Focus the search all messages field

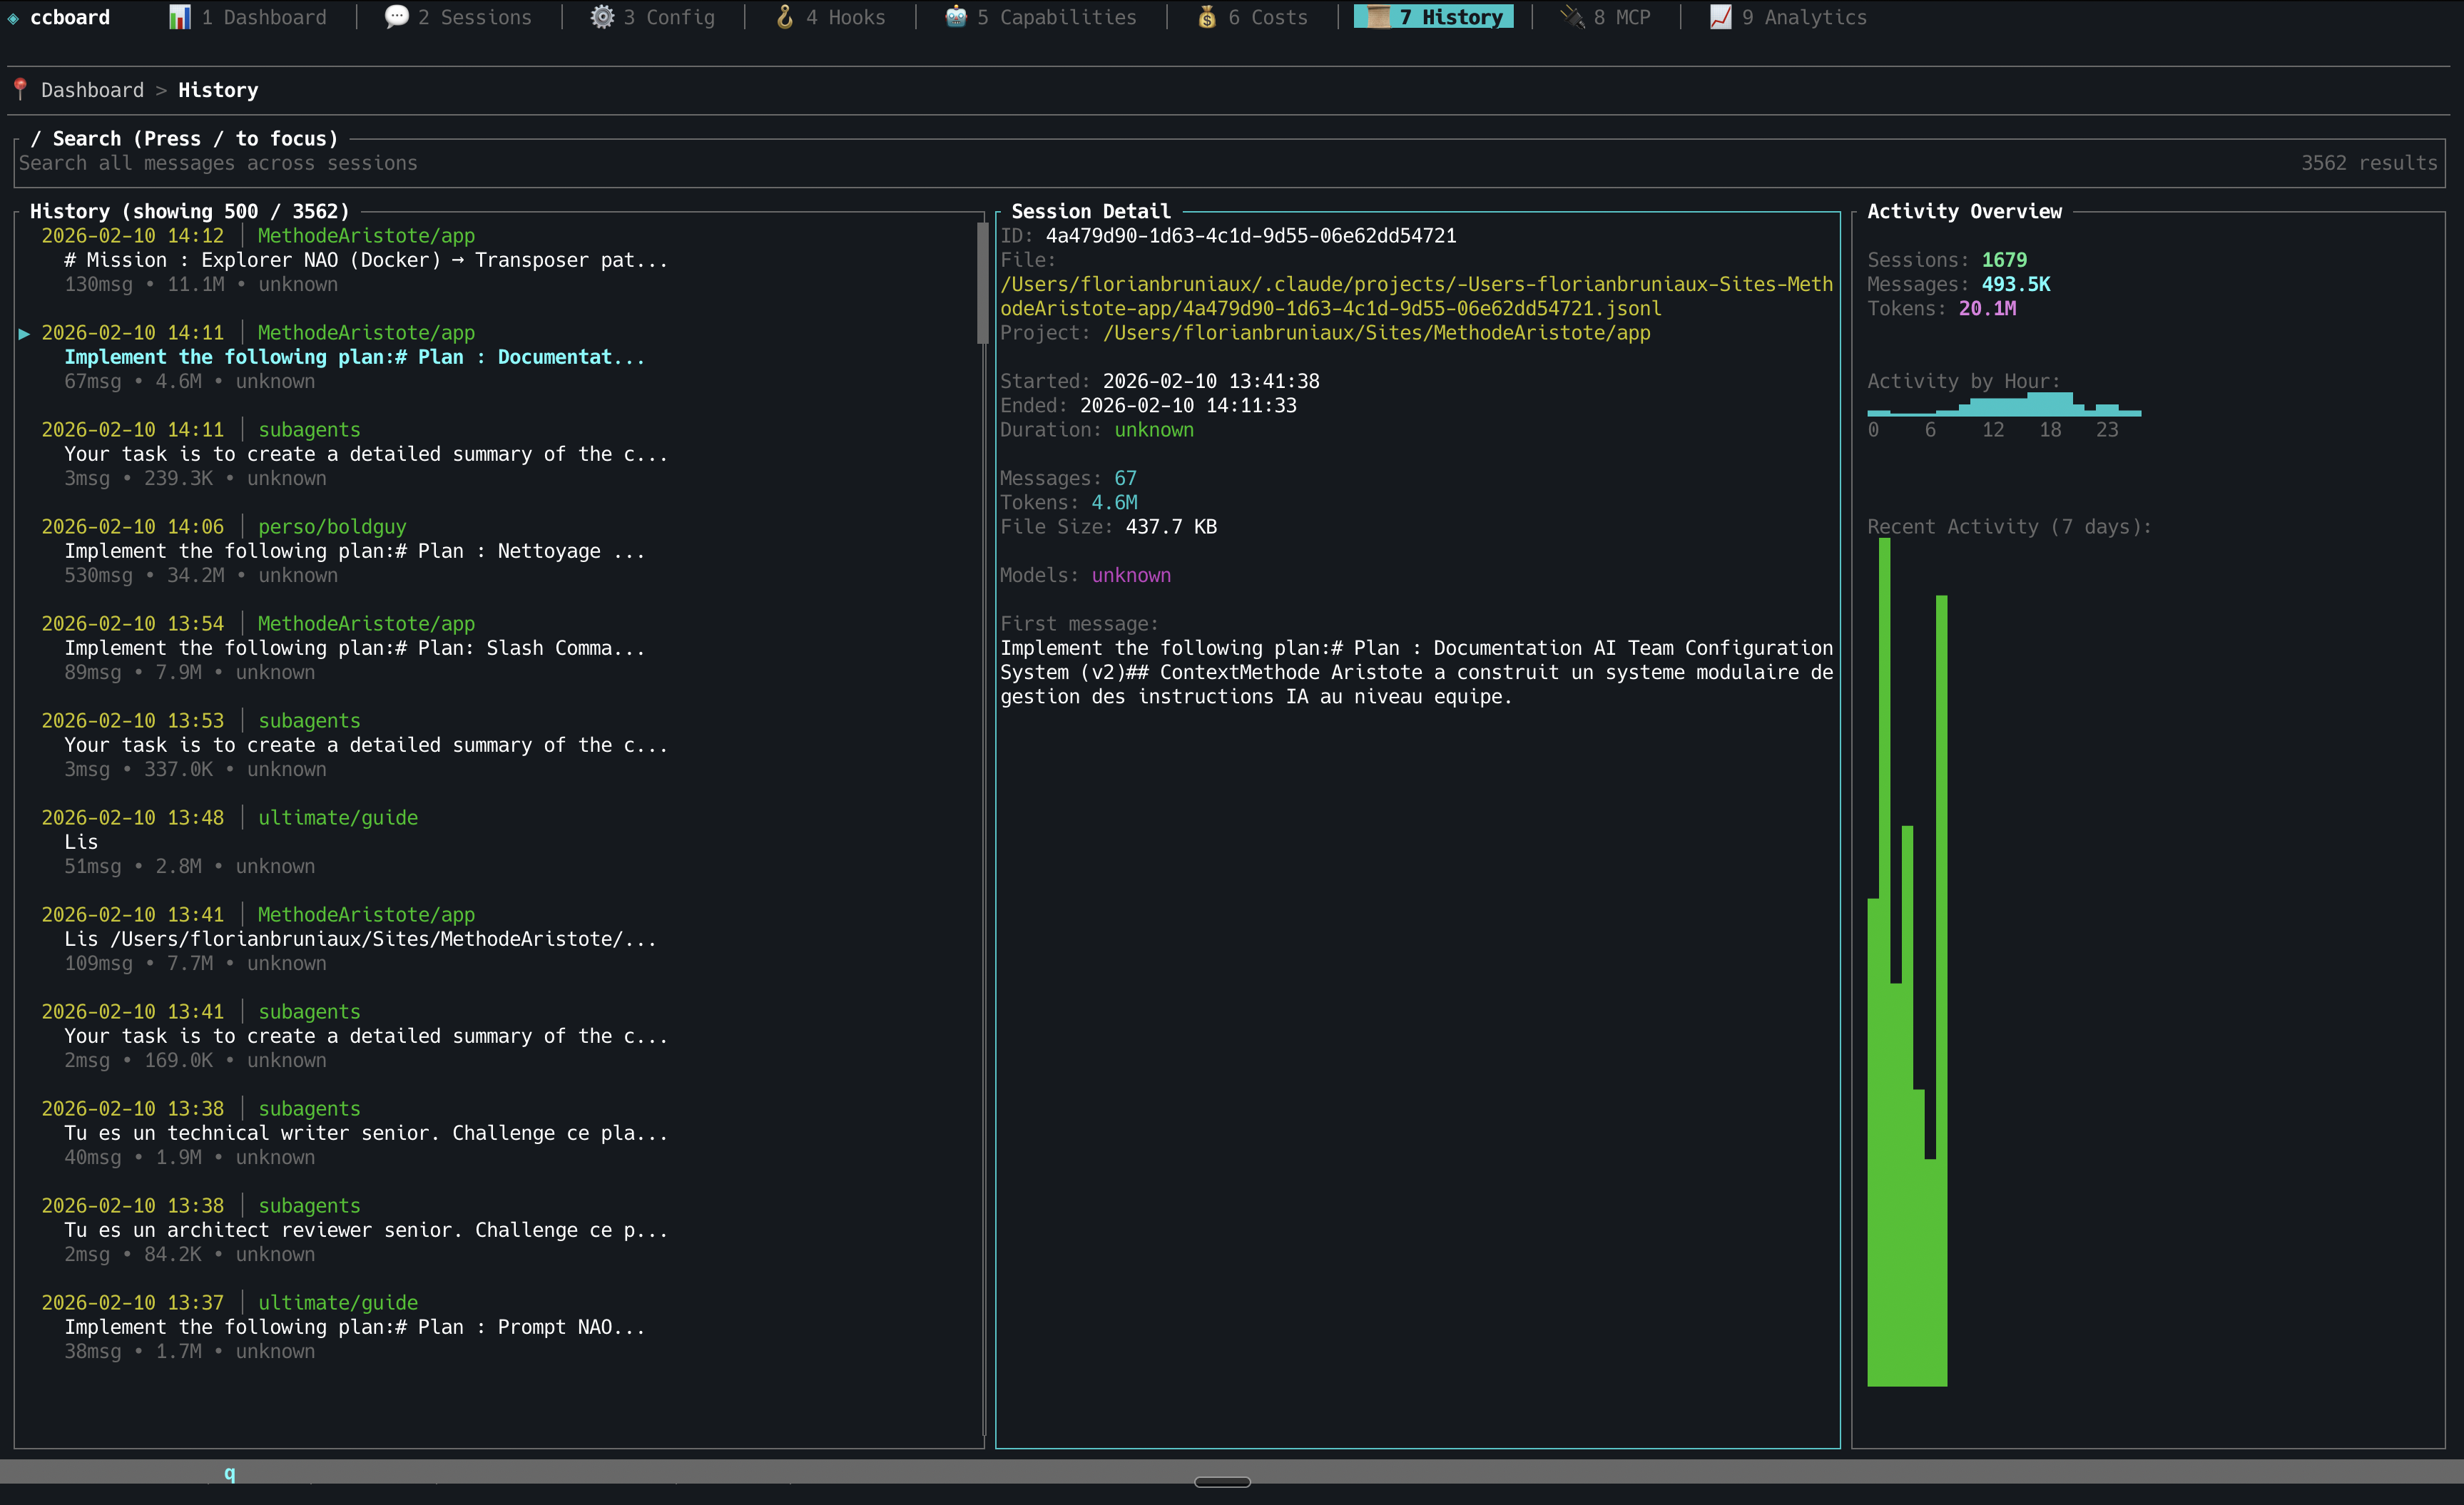click(218, 163)
